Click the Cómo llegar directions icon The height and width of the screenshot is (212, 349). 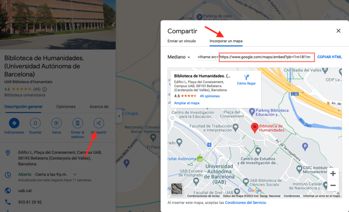[246, 78]
